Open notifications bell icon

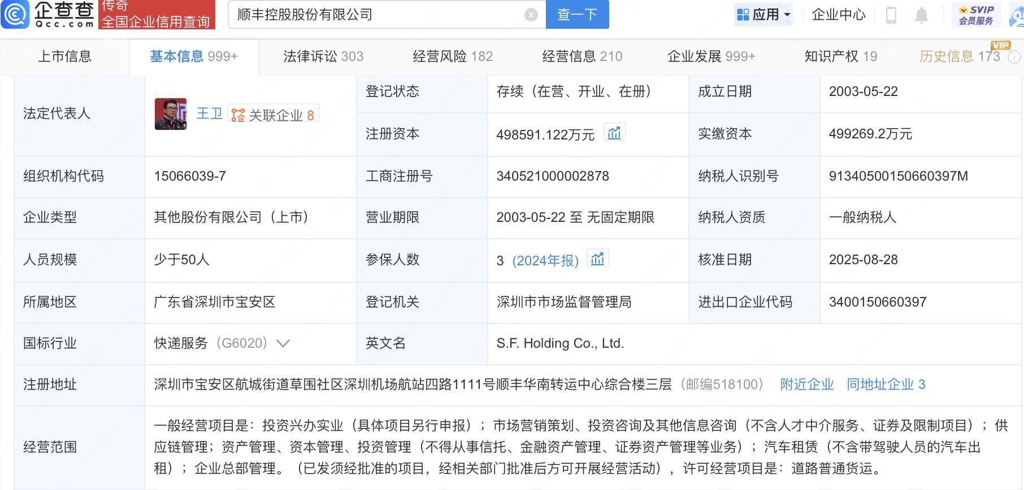[921, 15]
